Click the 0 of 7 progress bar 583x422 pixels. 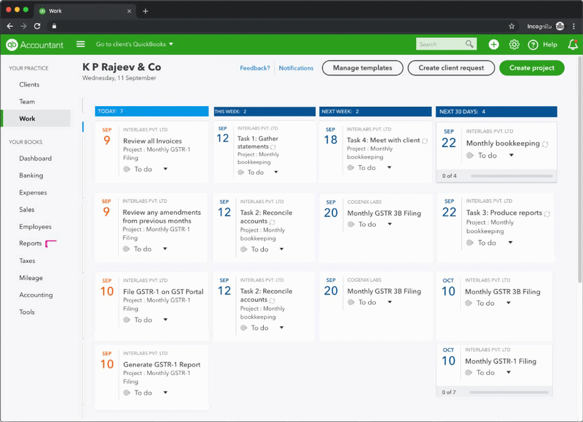[x=509, y=392]
